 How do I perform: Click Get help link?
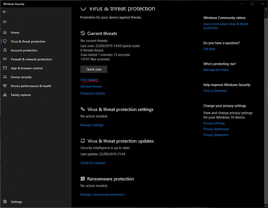point(209,49)
